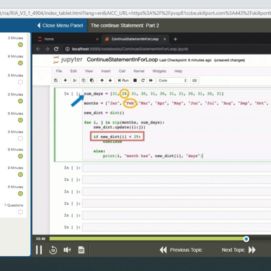Interrupt the kernel with the stop icon

click(135, 80)
